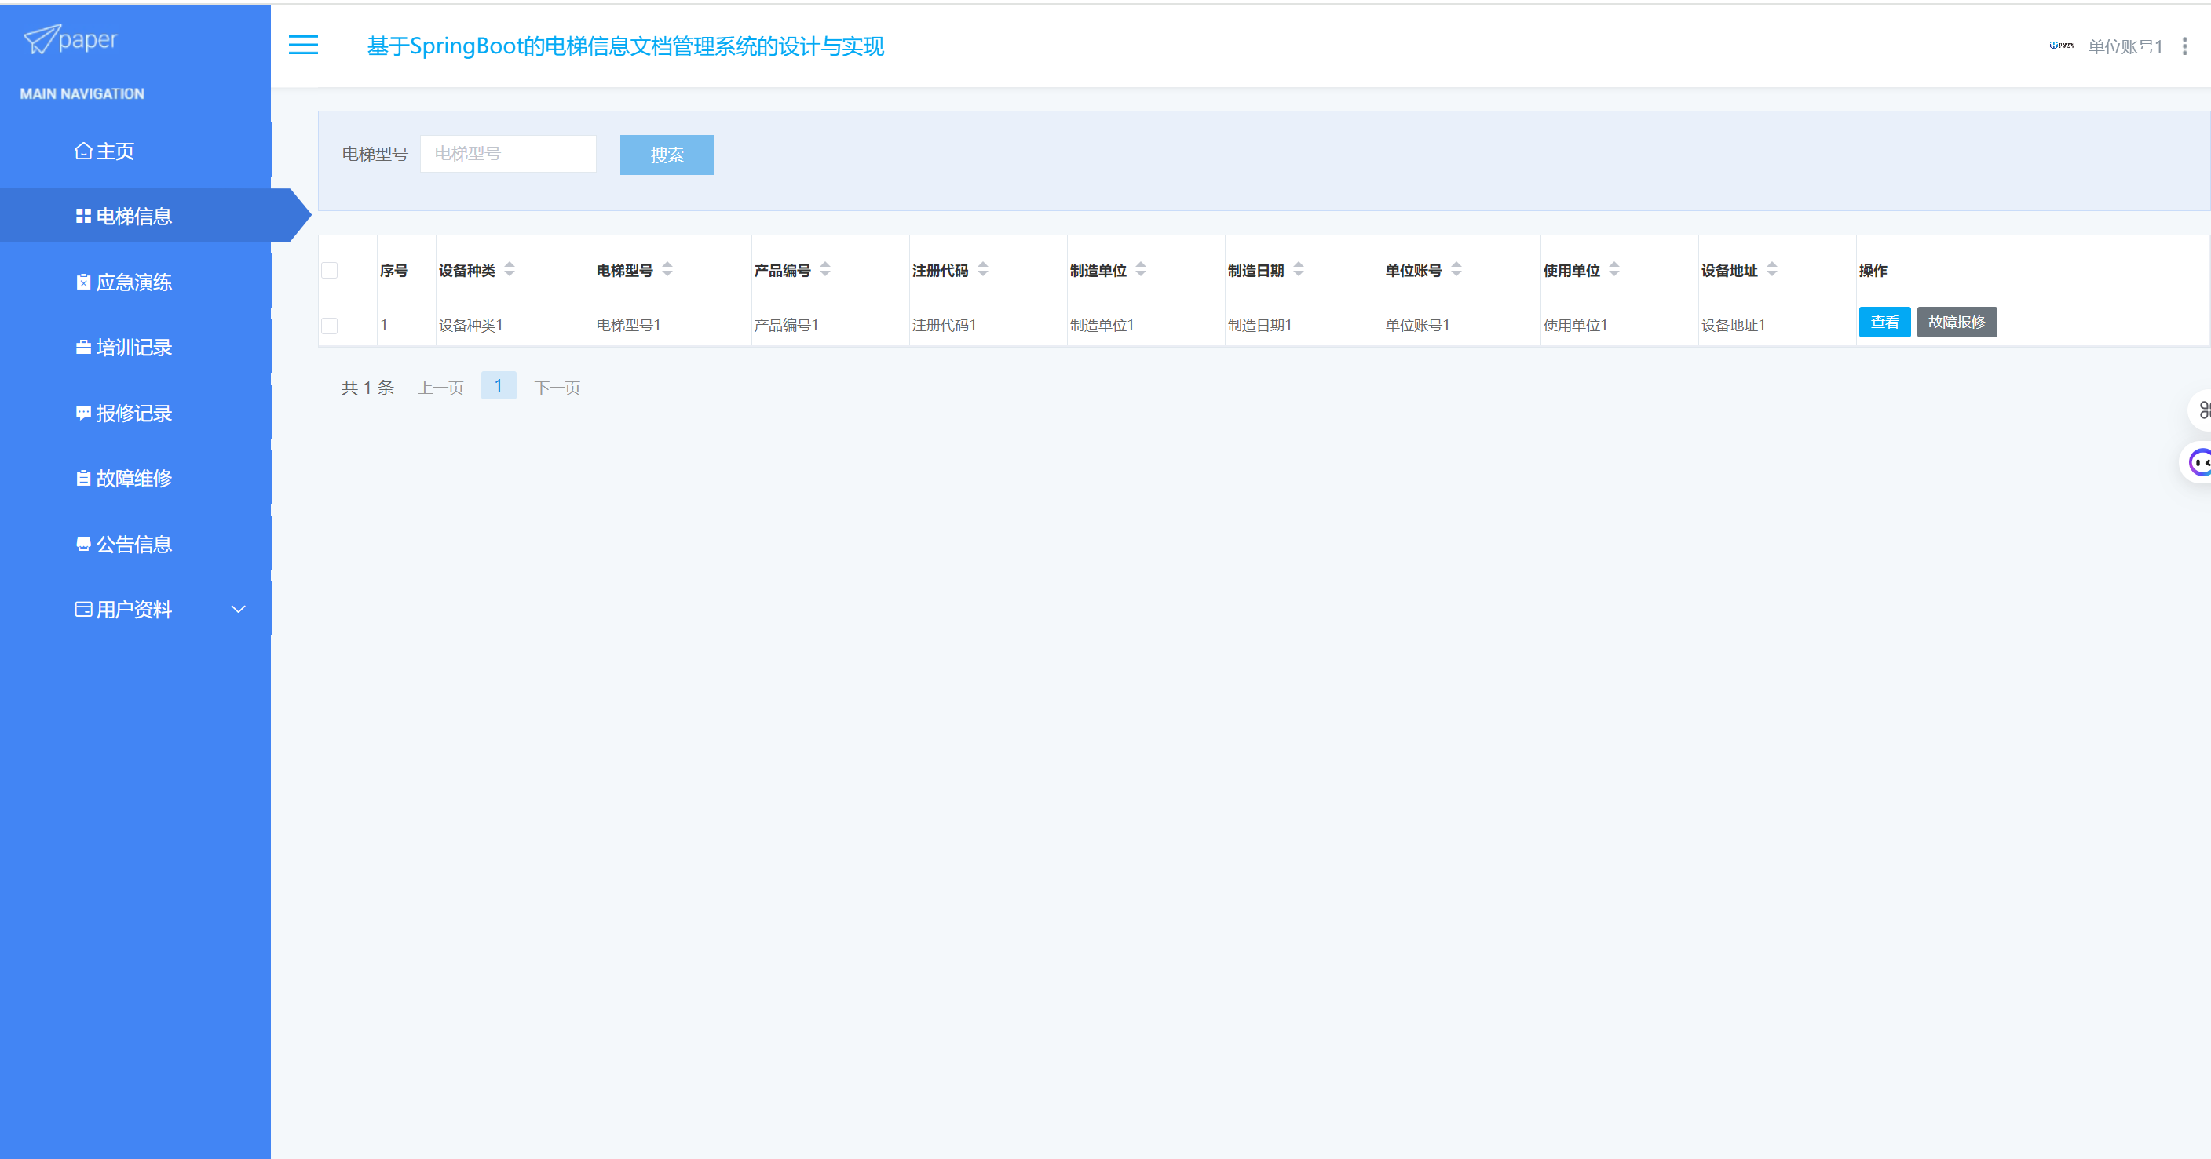Open the three-dot user options menu
This screenshot has height=1159, width=2211.
coord(2184,46)
